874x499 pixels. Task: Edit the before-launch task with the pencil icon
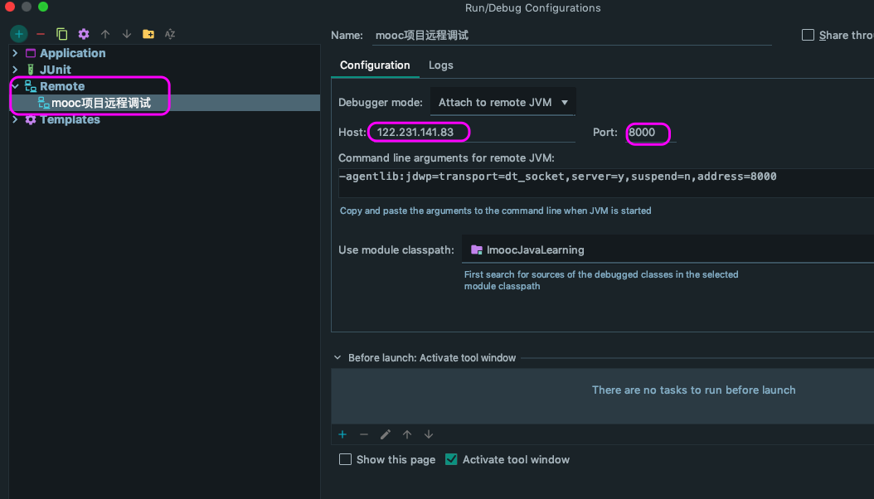(x=386, y=434)
